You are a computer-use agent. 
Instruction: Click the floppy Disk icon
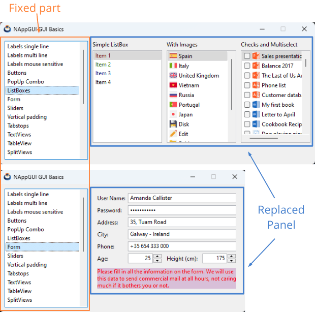pos(173,124)
